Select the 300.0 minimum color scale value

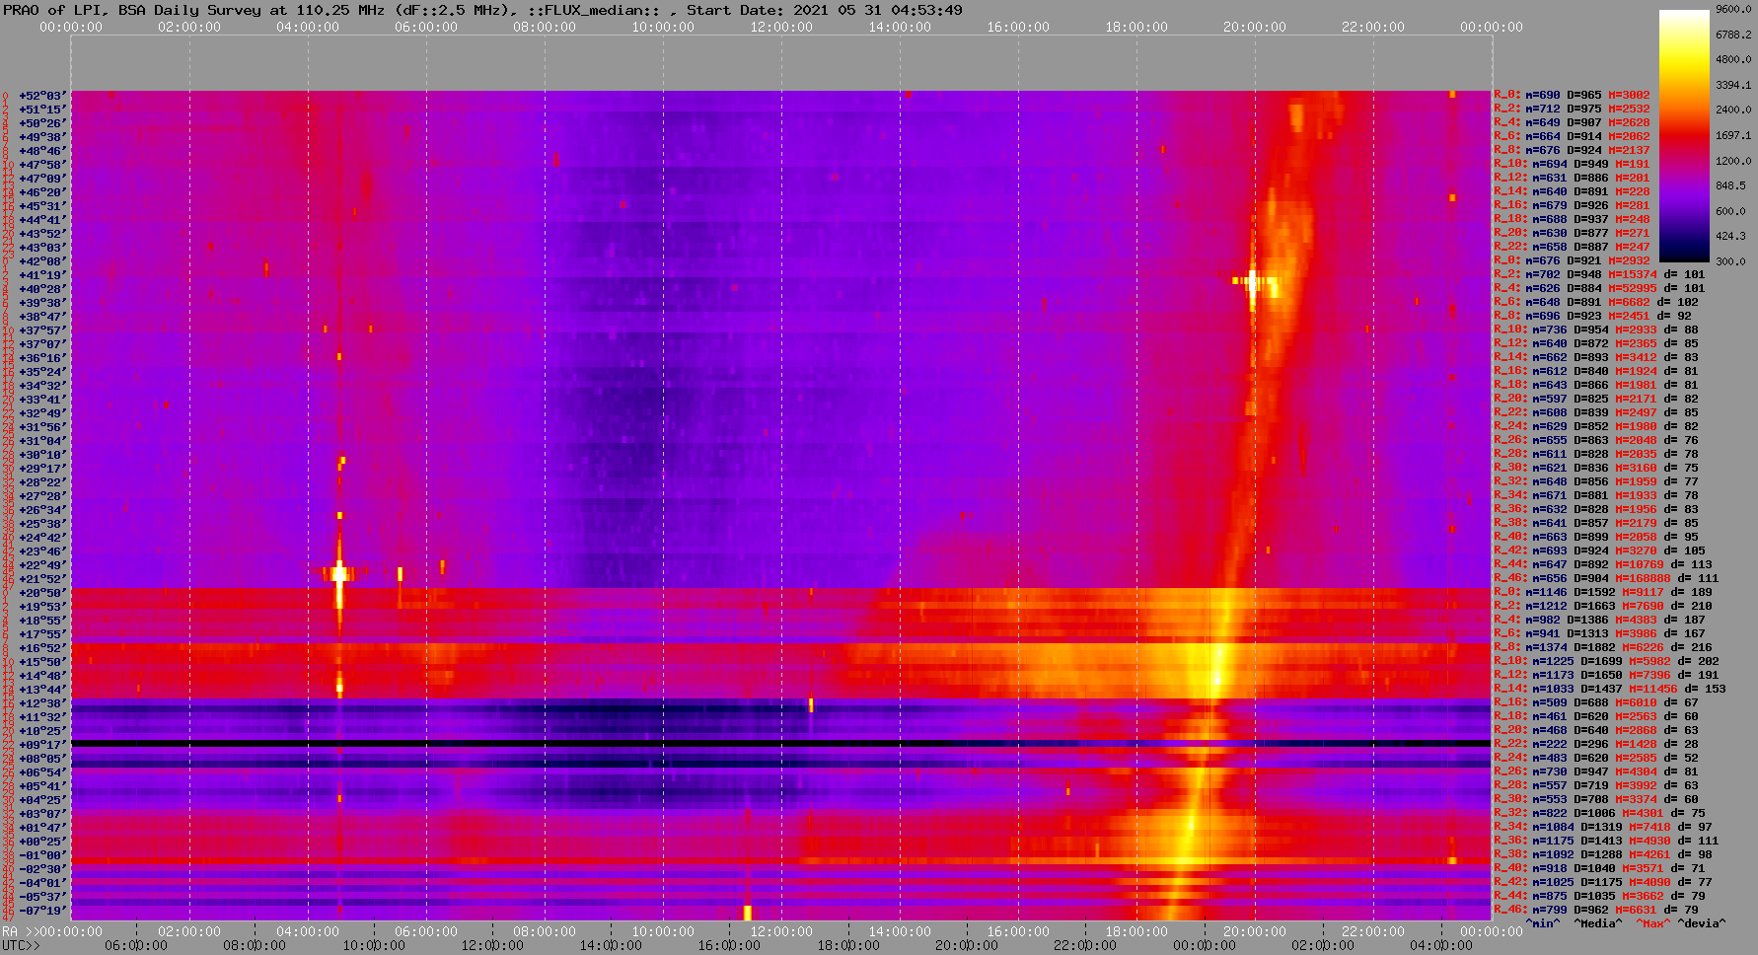[1731, 261]
